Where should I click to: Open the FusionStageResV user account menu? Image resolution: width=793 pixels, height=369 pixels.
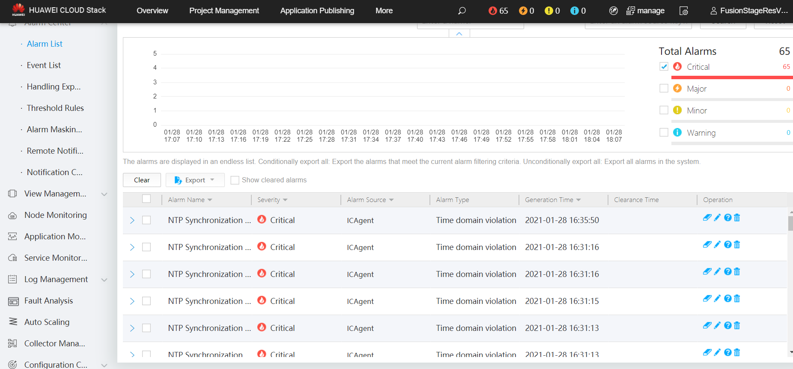(x=749, y=11)
